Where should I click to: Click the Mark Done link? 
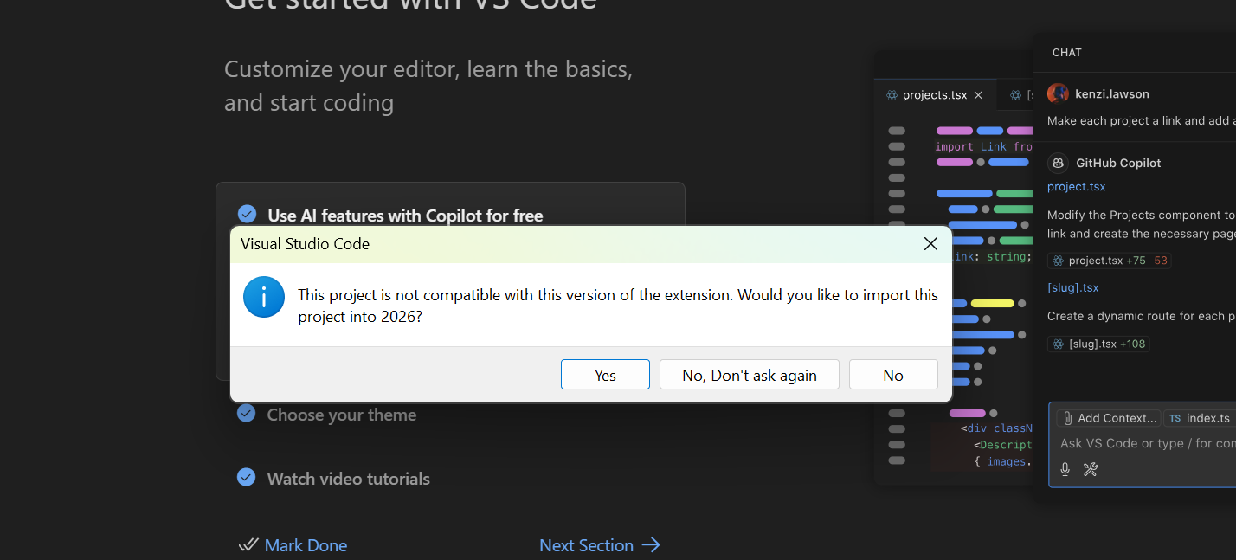coord(306,545)
